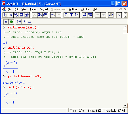Click the printlevel:=1; input line

(25, 76)
